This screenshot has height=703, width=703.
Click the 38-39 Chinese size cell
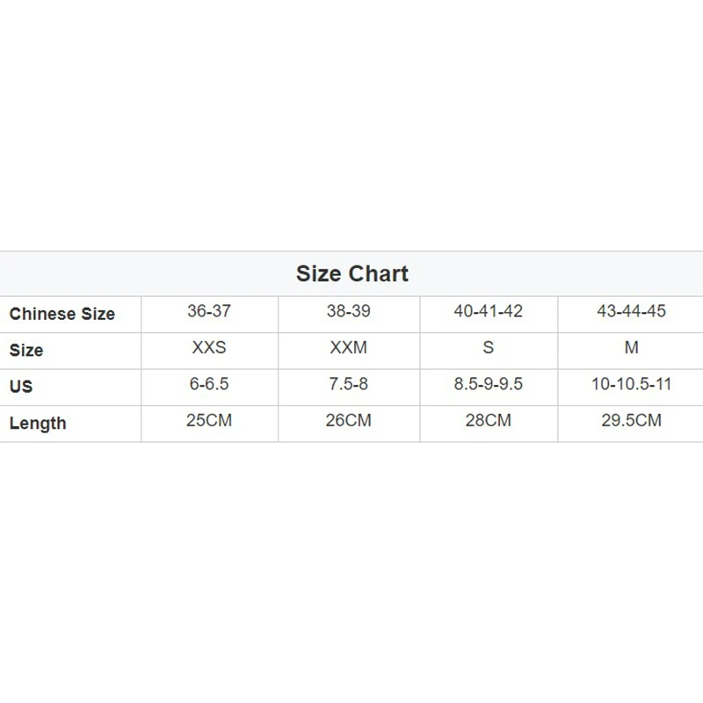point(348,312)
